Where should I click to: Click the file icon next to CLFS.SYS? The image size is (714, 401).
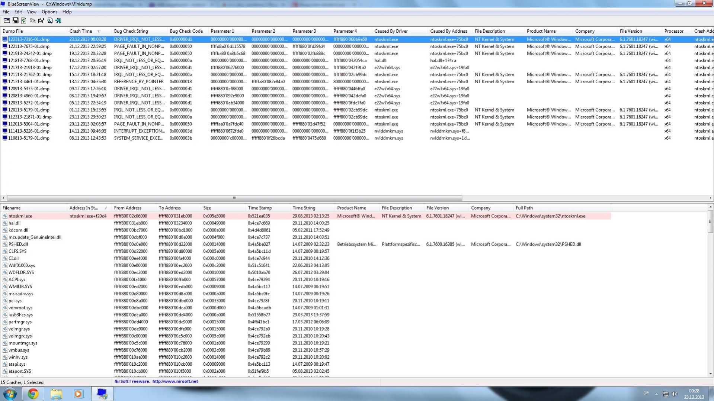[5, 252]
